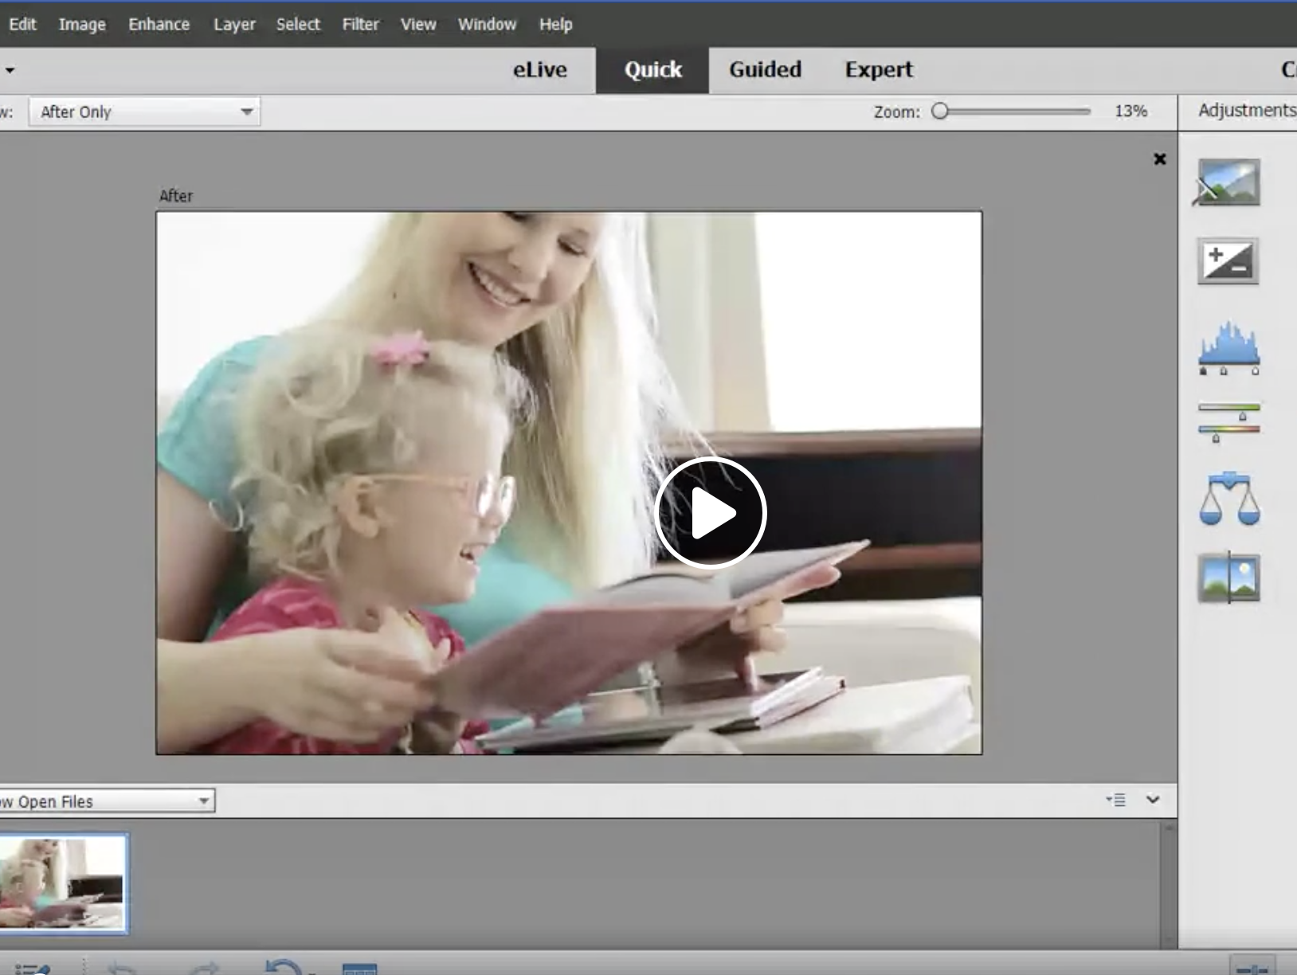Open the Lighting levels histogram adjustment

pos(1229,348)
